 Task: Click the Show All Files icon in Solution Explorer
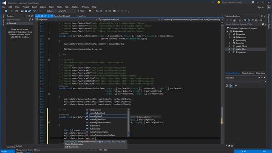coord(256,20)
